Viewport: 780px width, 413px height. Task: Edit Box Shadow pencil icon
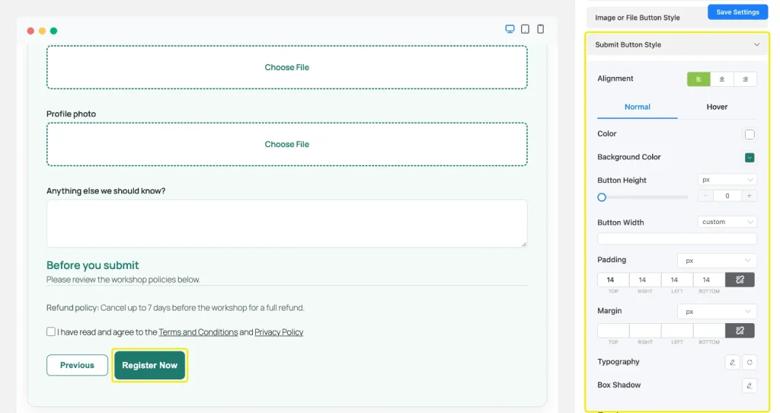(750, 385)
